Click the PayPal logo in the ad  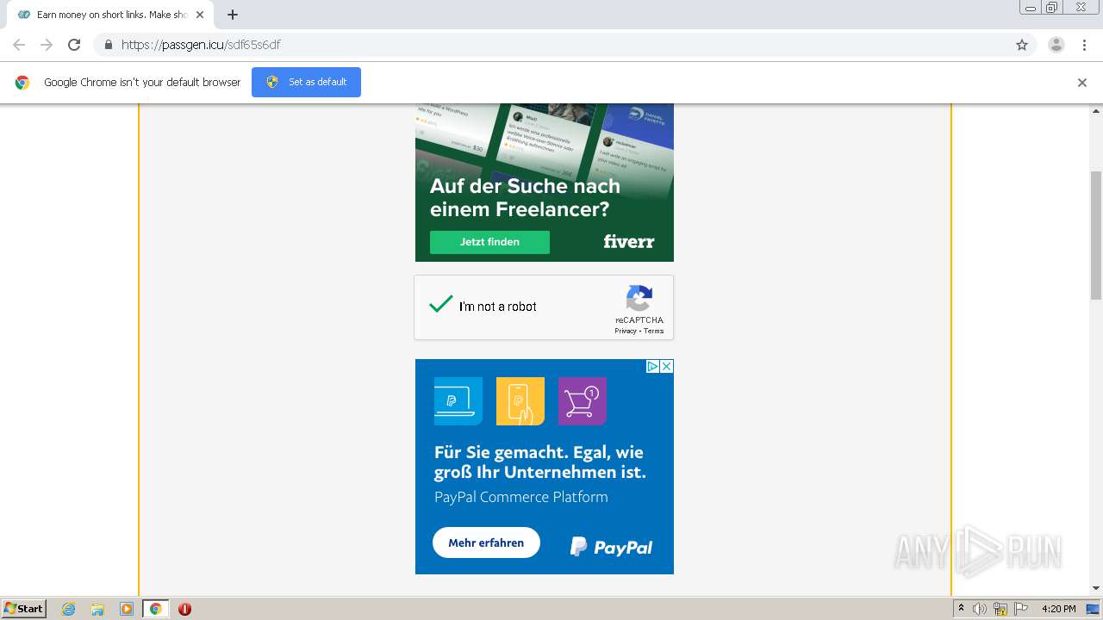(x=611, y=547)
